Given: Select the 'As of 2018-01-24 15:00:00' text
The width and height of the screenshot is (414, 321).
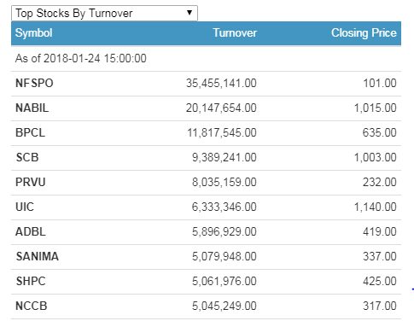Looking at the screenshot, I should click(x=81, y=58).
